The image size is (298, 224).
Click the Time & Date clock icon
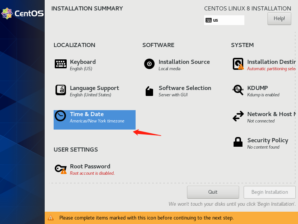click(60, 116)
